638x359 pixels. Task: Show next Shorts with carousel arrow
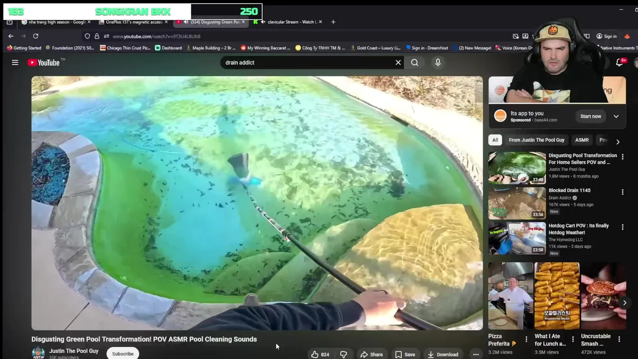(624, 303)
